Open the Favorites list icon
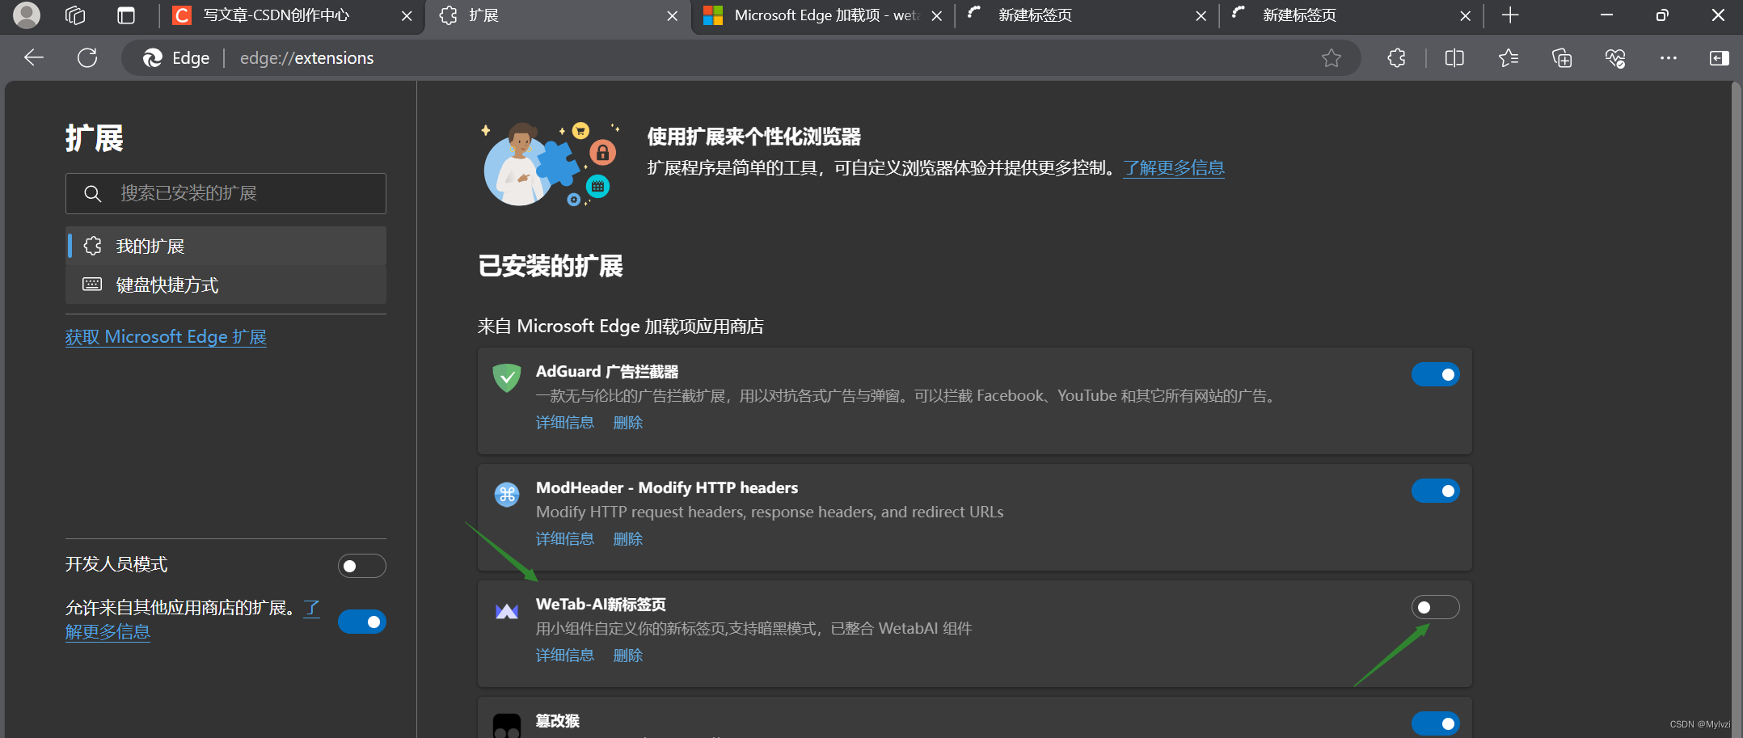 (x=1508, y=58)
